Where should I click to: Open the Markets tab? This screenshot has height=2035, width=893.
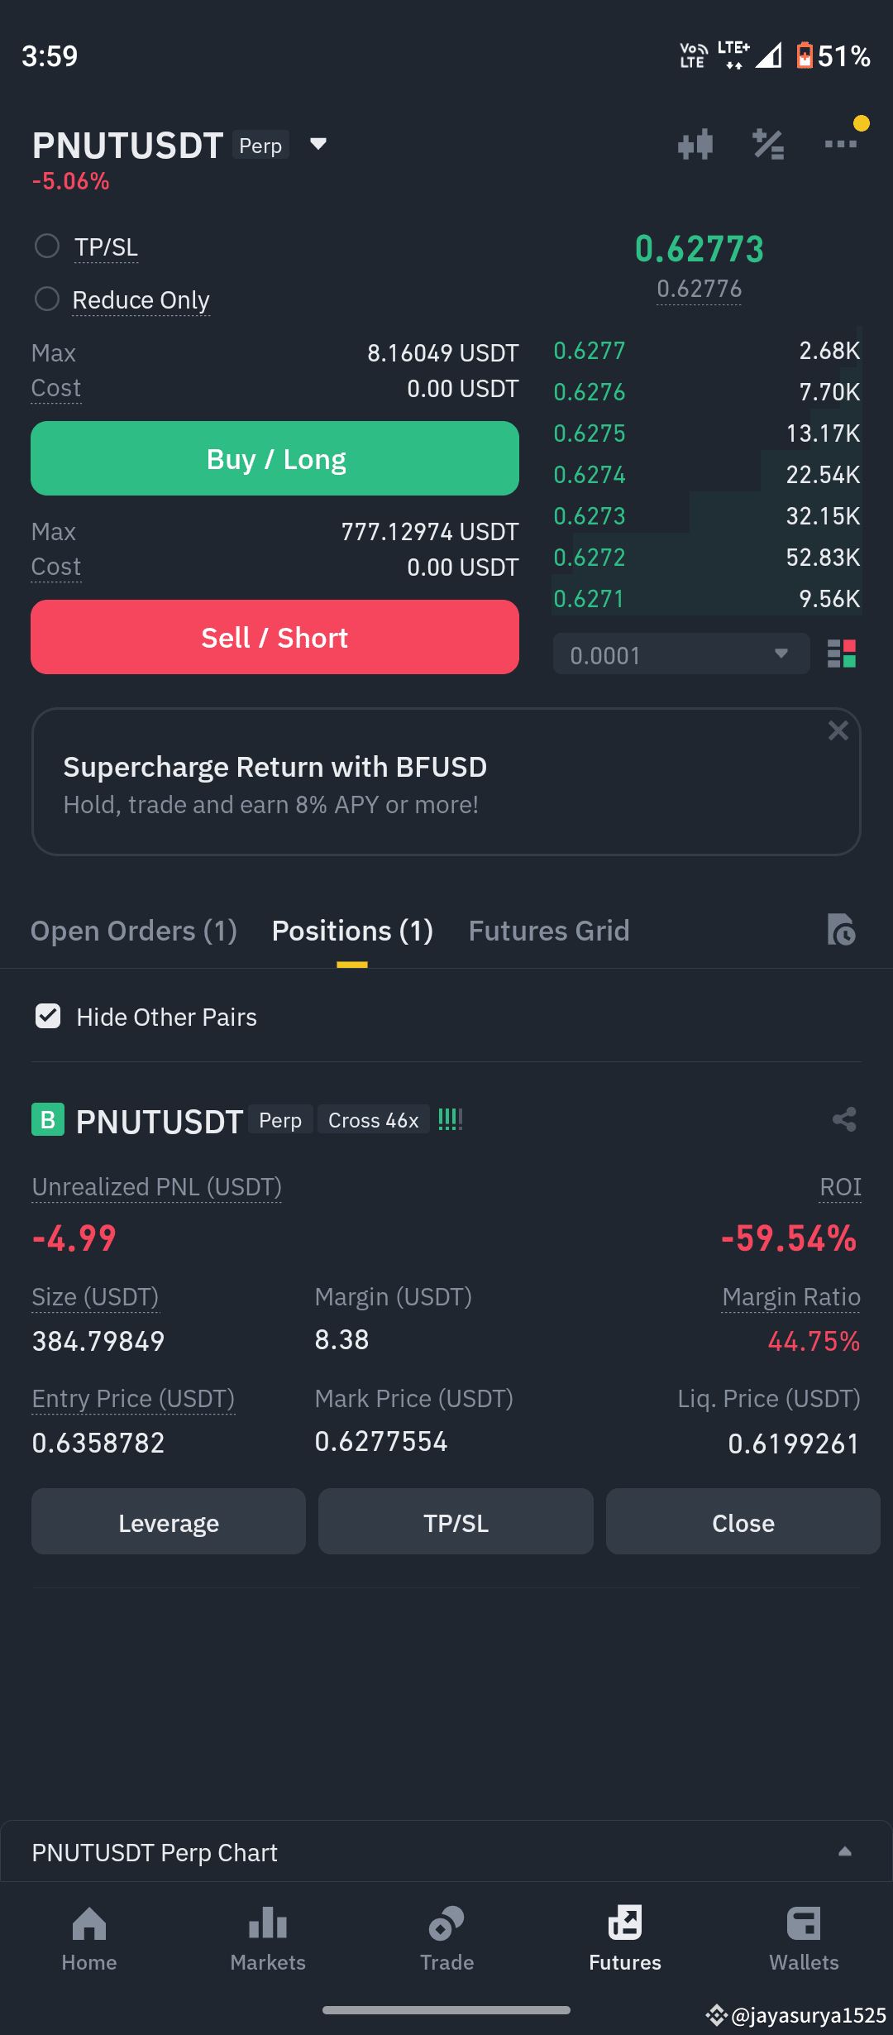tap(268, 1939)
